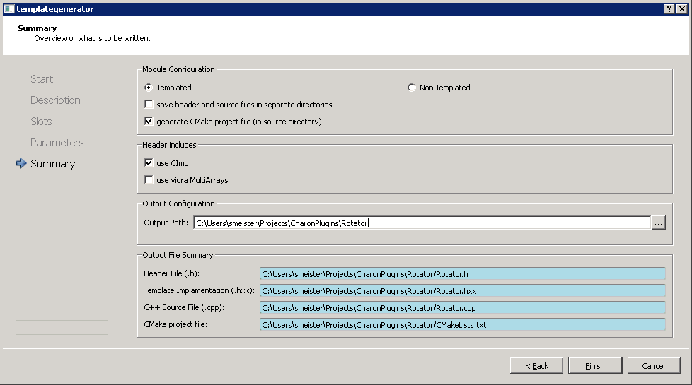This screenshot has height=385, width=692.
Task: Select the Non-Templated radio button
Action: 411,88
